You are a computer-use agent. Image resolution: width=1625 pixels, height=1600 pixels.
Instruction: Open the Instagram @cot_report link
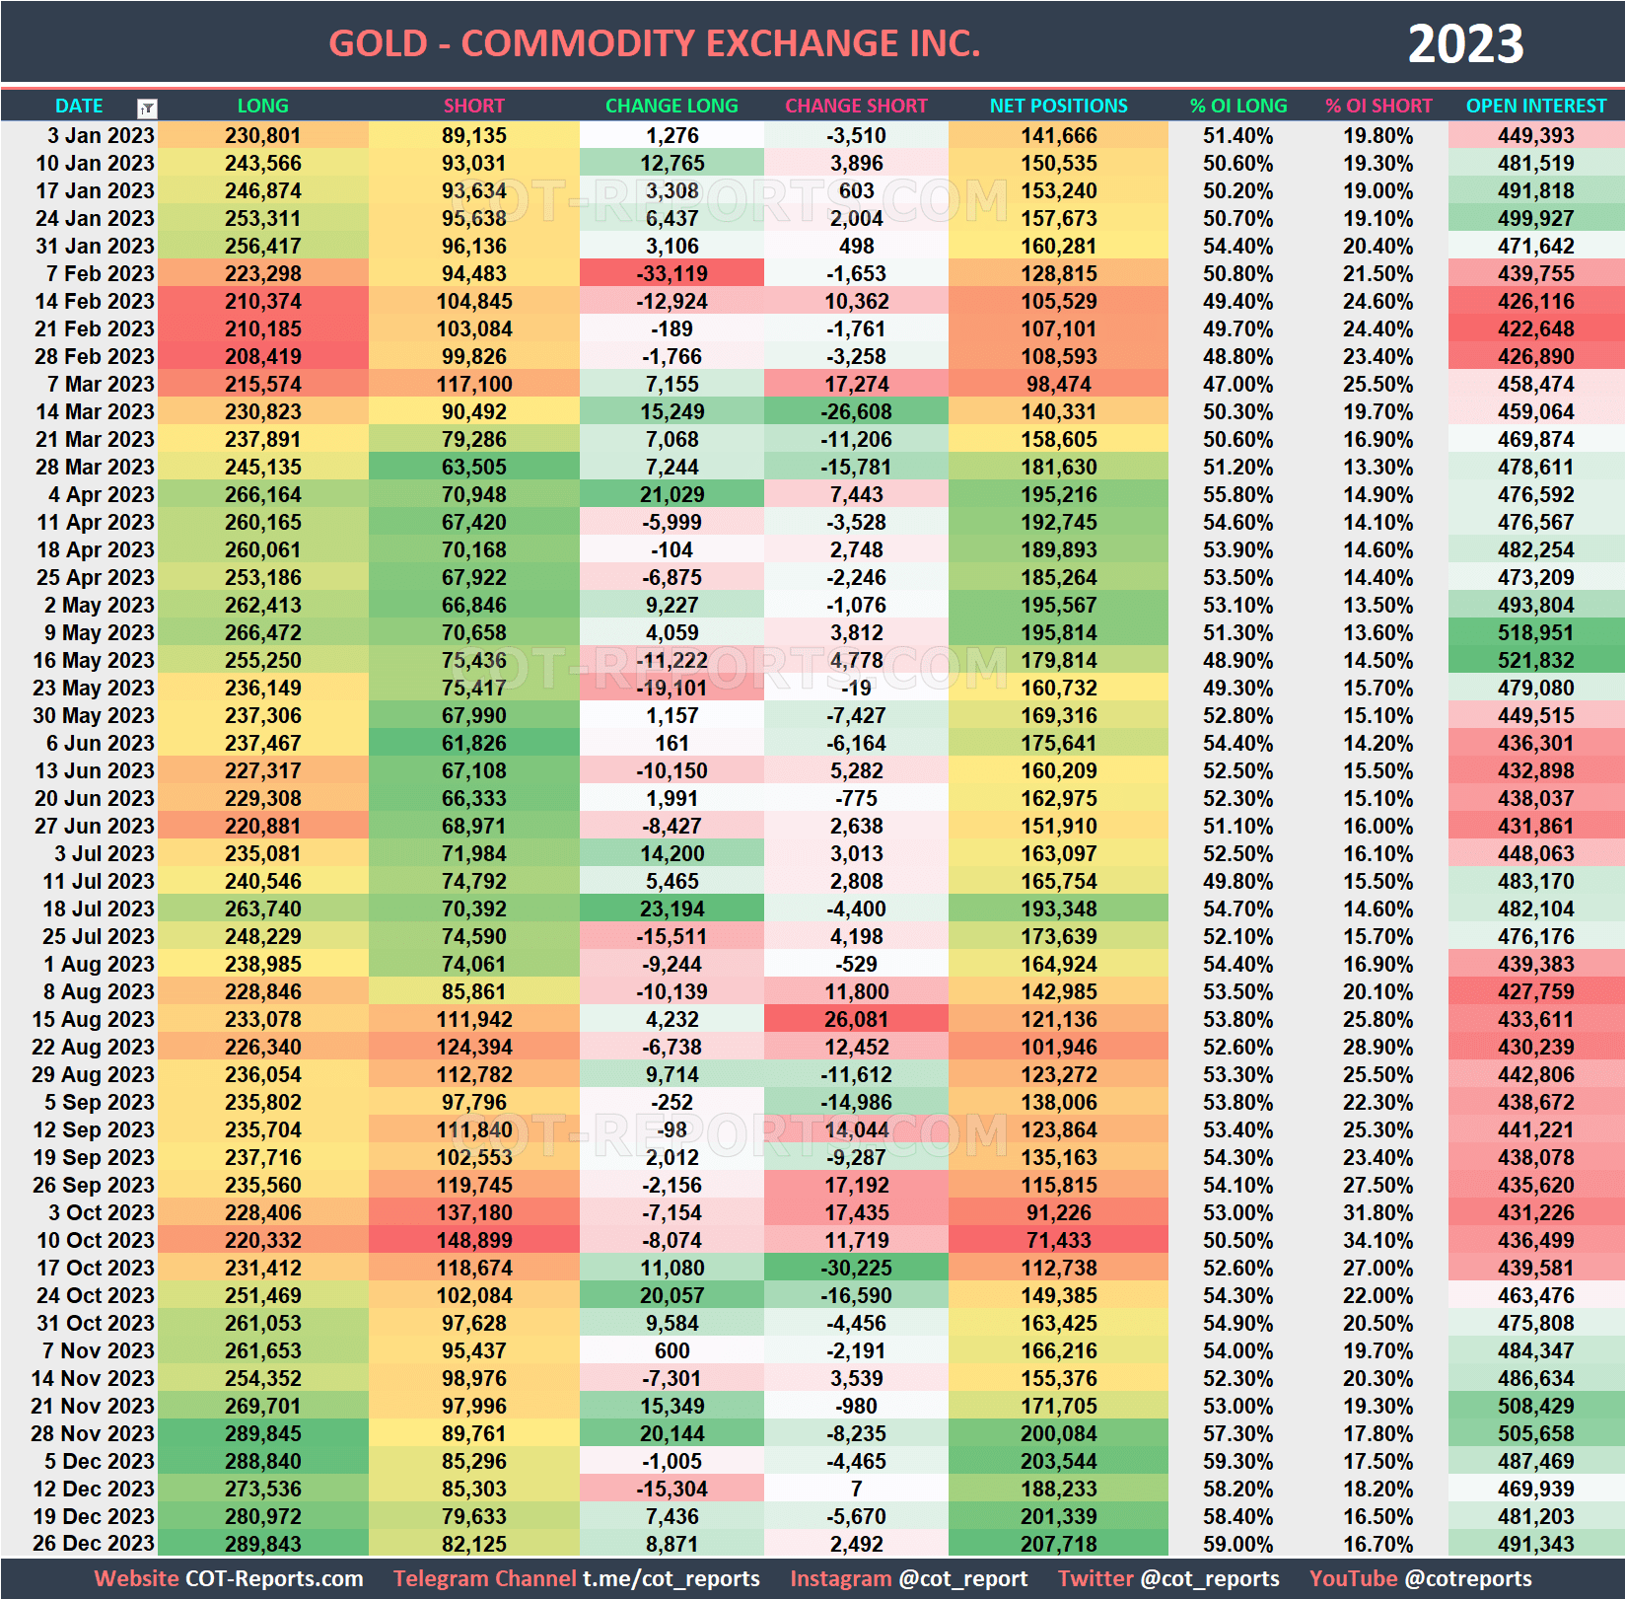point(961,1578)
